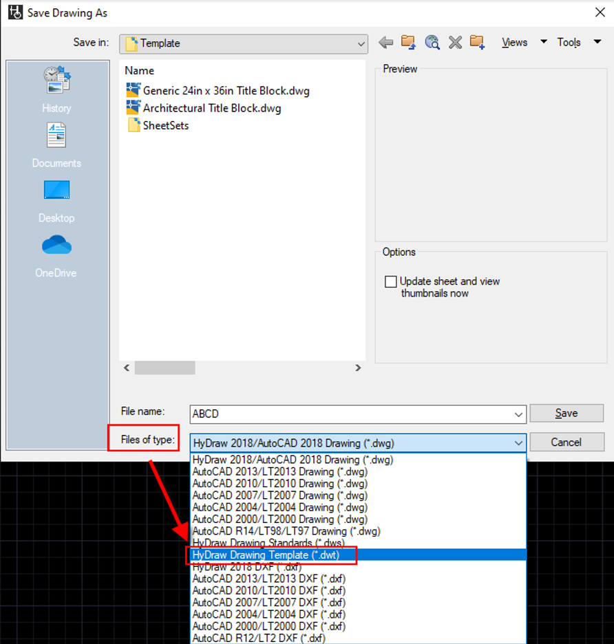
Task: Select HyDraw 2018/AutoCAD 2018 Drawing list option
Action: pos(358,460)
